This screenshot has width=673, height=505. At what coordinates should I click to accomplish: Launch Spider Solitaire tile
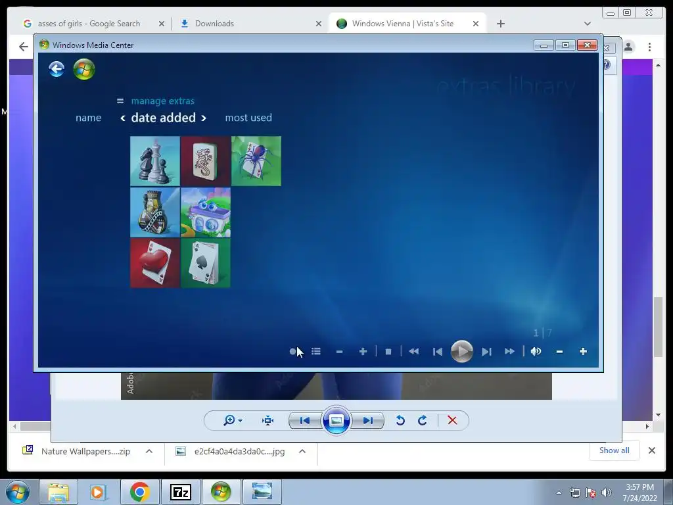[256, 161]
